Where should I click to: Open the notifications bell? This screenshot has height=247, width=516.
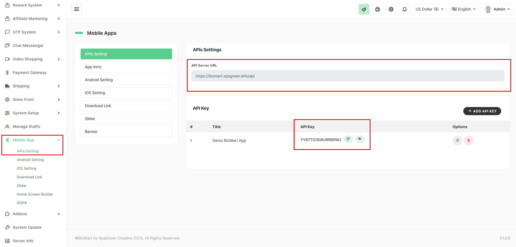[x=404, y=9]
